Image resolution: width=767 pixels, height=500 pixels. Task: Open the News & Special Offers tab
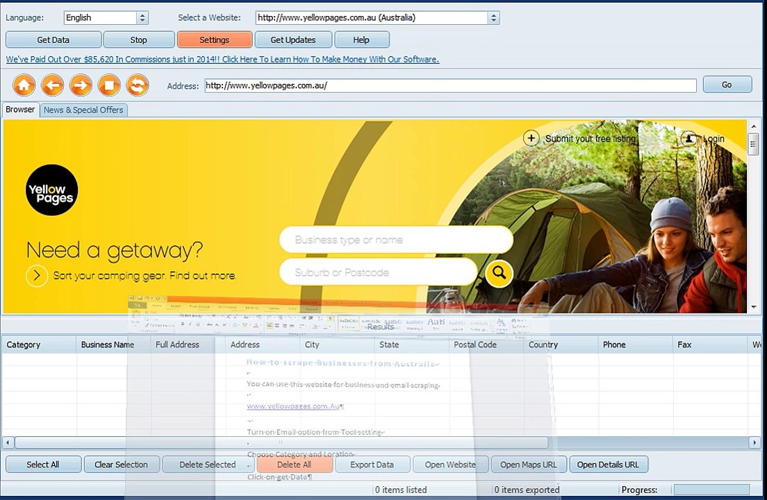[x=83, y=110]
